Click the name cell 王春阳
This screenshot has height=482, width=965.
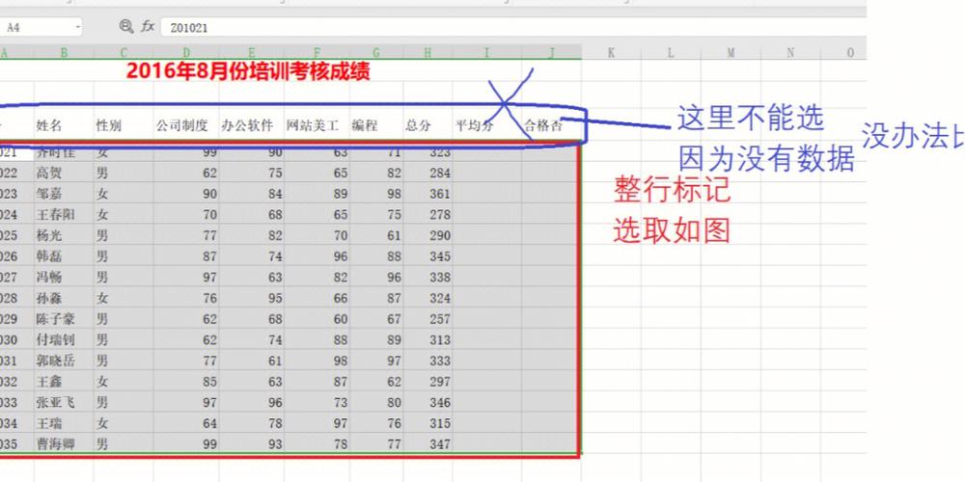point(64,215)
